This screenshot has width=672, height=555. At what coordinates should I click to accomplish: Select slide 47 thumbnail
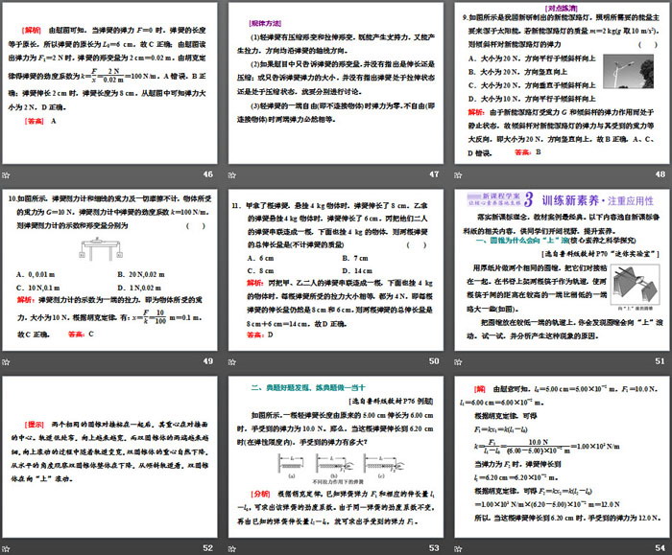click(x=336, y=83)
